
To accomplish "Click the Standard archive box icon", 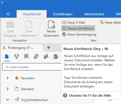I will click(17, 89).
